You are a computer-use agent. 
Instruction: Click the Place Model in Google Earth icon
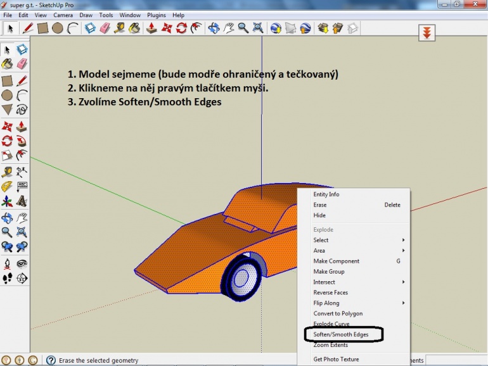click(x=305, y=28)
